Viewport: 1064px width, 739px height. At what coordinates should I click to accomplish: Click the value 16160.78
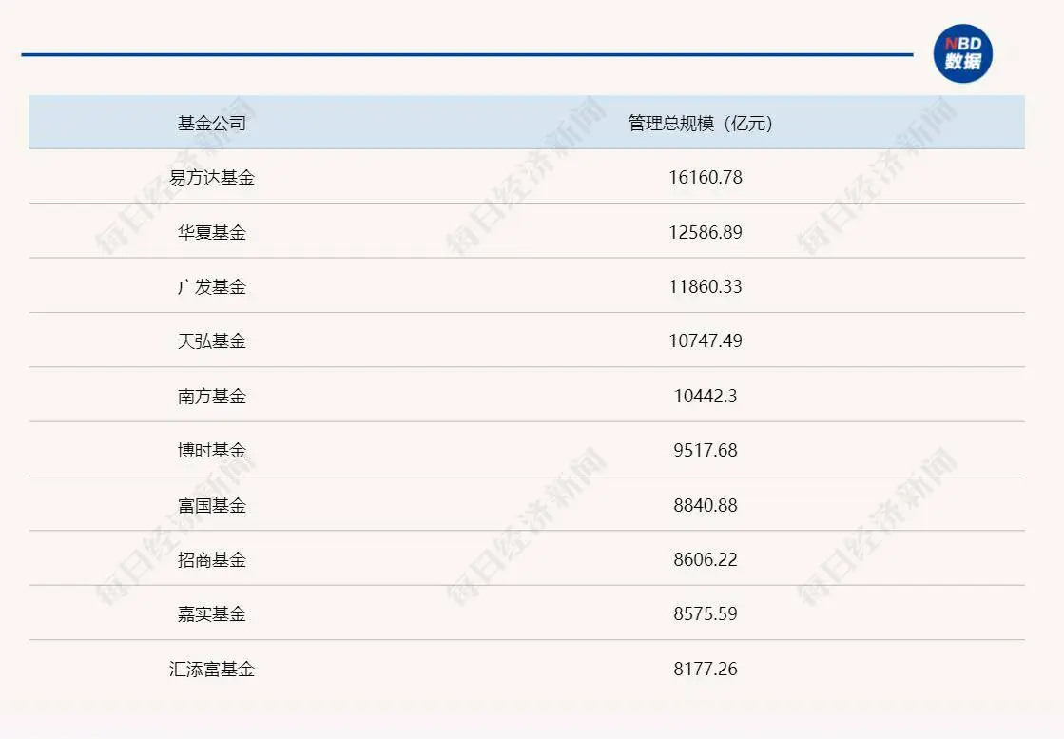(704, 177)
